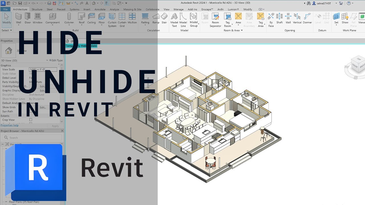Click the View Scale value field

pyautogui.click(x=43, y=69)
